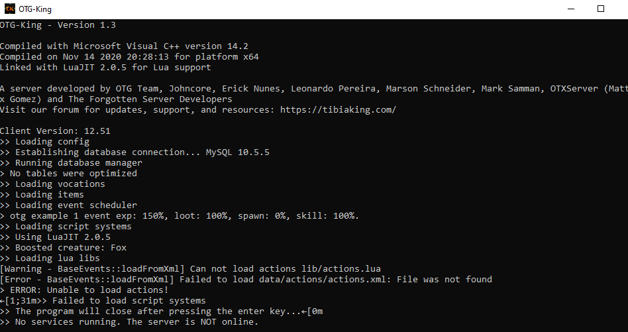Select the 'Client Version: 12.51' line
The image size is (628, 332).
[x=55, y=131]
